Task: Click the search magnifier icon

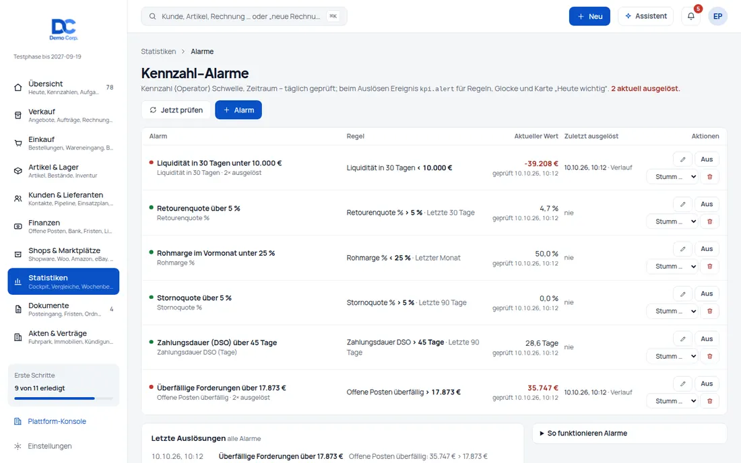Action: coord(153,17)
